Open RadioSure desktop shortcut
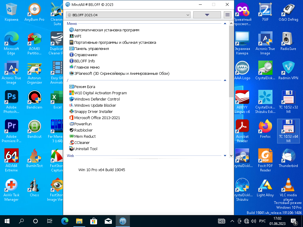303x227 pixels. tap(288, 41)
